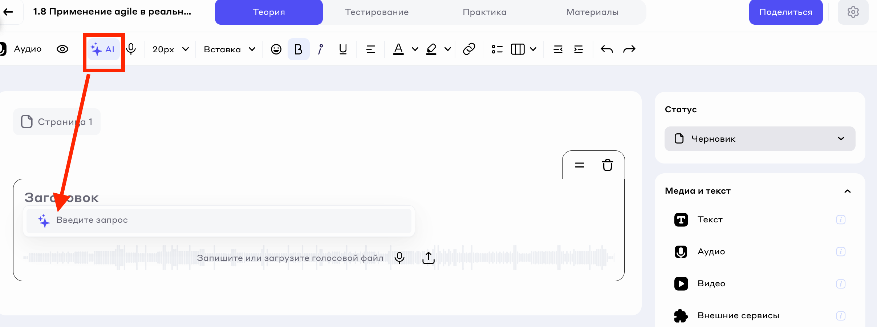Open the Черновик status dropdown
This screenshot has height=327, width=877.
pos(760,139)
